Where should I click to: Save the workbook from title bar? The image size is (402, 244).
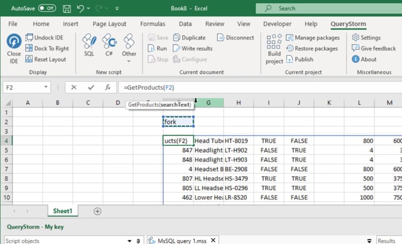pyautogui.click(x=67, y=8)
